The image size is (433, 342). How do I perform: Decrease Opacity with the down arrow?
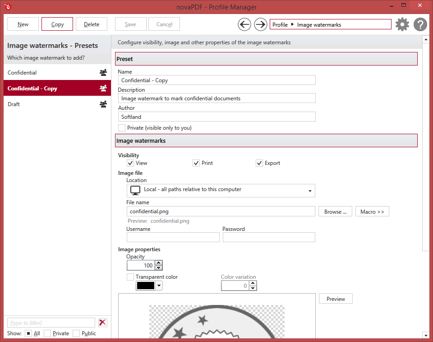(158, 267)
